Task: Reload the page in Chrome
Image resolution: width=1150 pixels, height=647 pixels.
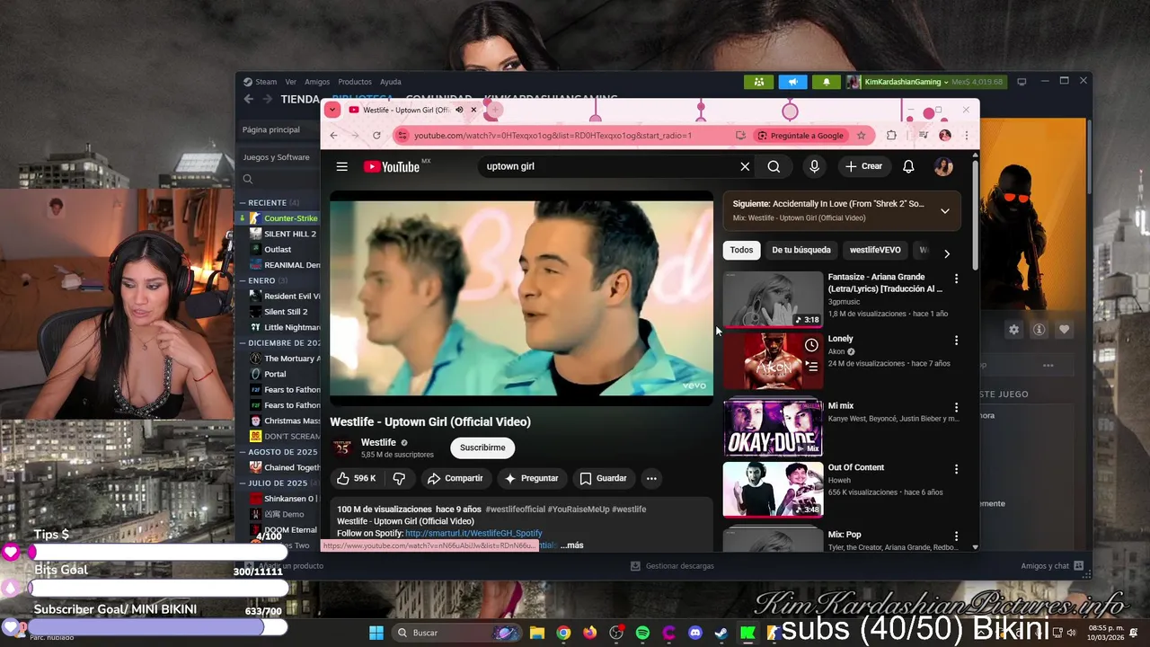Action: pyautogui.click(x=376, y=136)
